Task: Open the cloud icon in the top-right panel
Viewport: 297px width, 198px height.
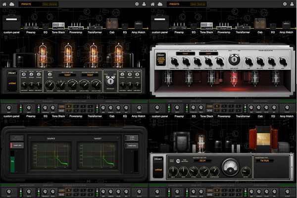Action: (x=160, y=4)
